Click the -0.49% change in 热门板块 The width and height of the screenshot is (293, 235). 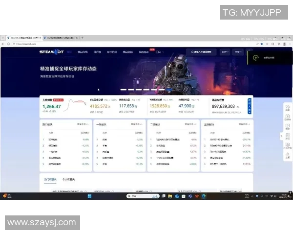[85, 164]
